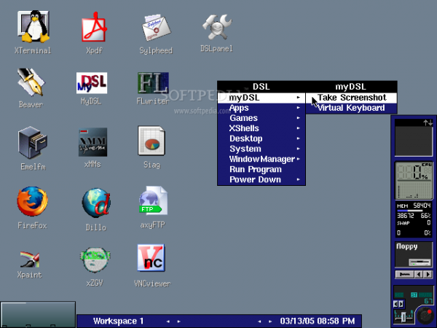437x328 pixels.
Task: Click the floppy mount dock applet
Action: click(x=414, y=256)
